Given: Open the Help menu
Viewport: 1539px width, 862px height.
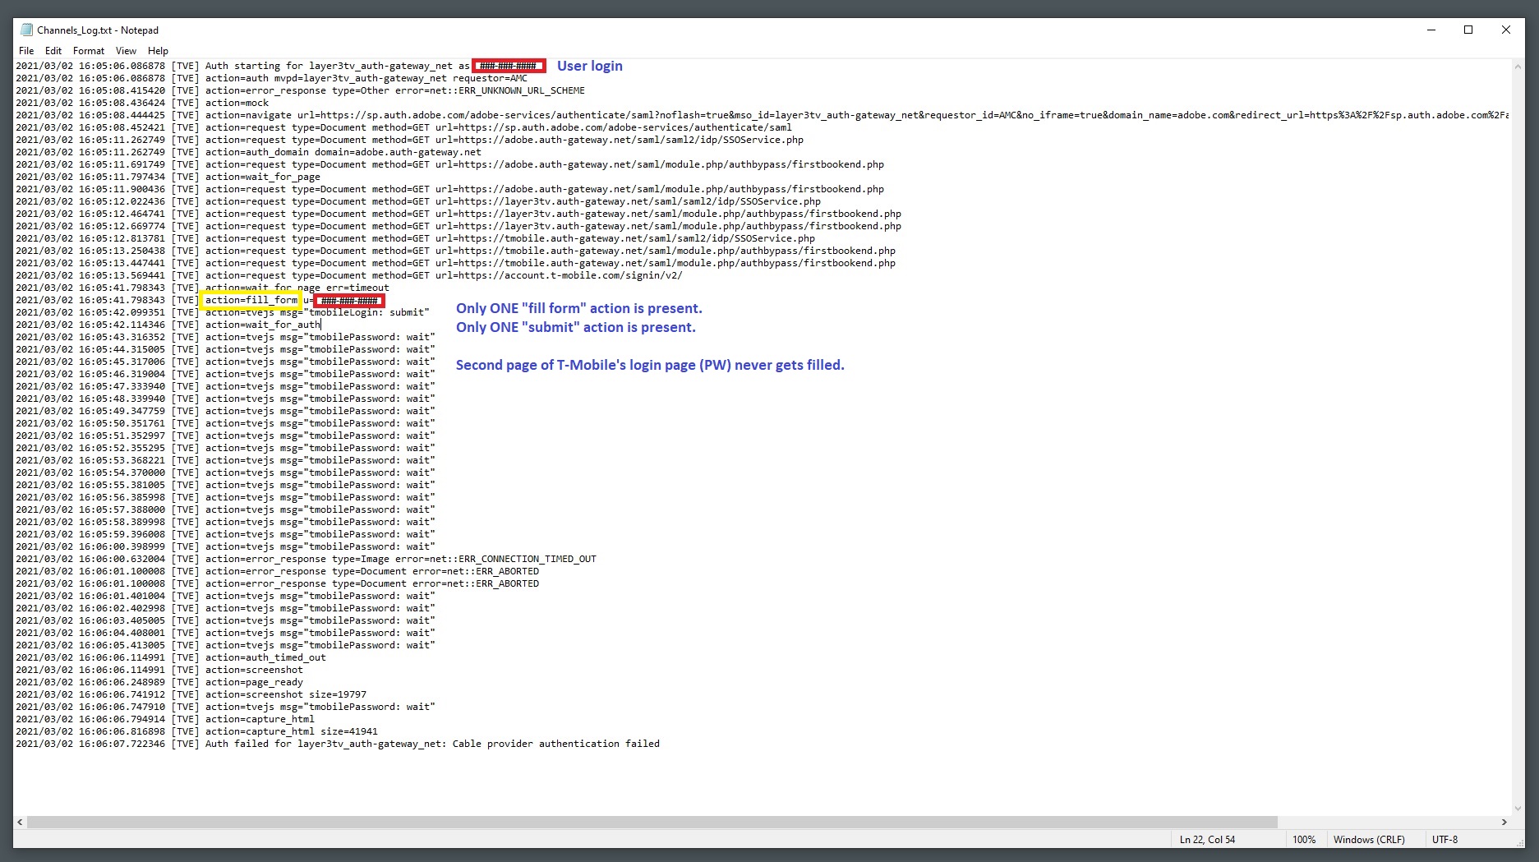Looking at the screenshot, I should pos(158,51).
